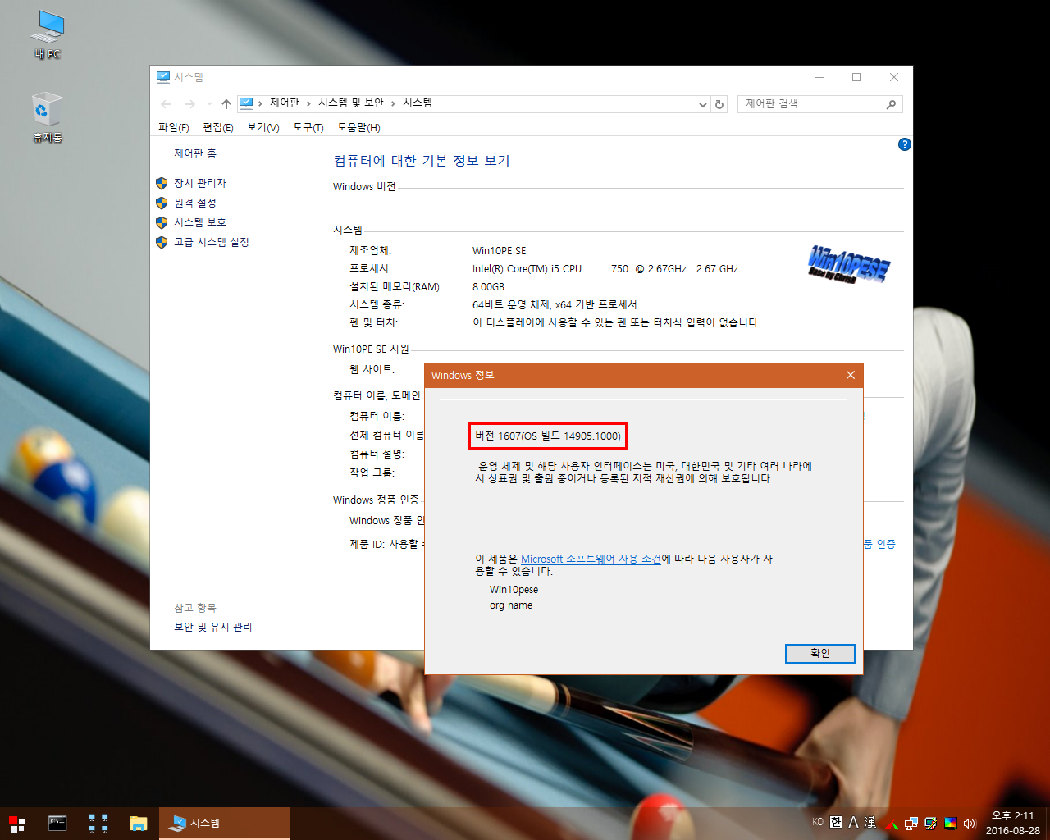This screenshot has width=1050, height=840.
Task: Open the network connection tray icon
Action: point(911,824)
